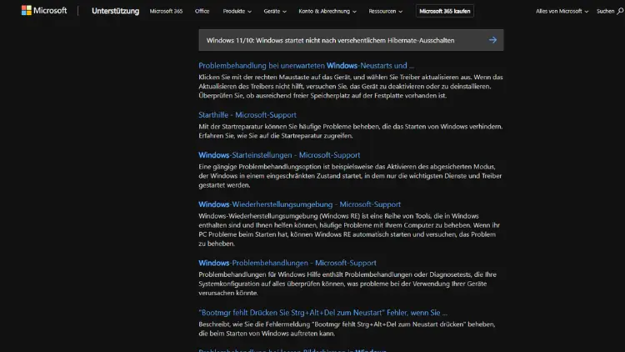Open Problembehandlung bei unerwarteten Windows-Neustarts result
The image size is (625, 352).
click(306, 65)
